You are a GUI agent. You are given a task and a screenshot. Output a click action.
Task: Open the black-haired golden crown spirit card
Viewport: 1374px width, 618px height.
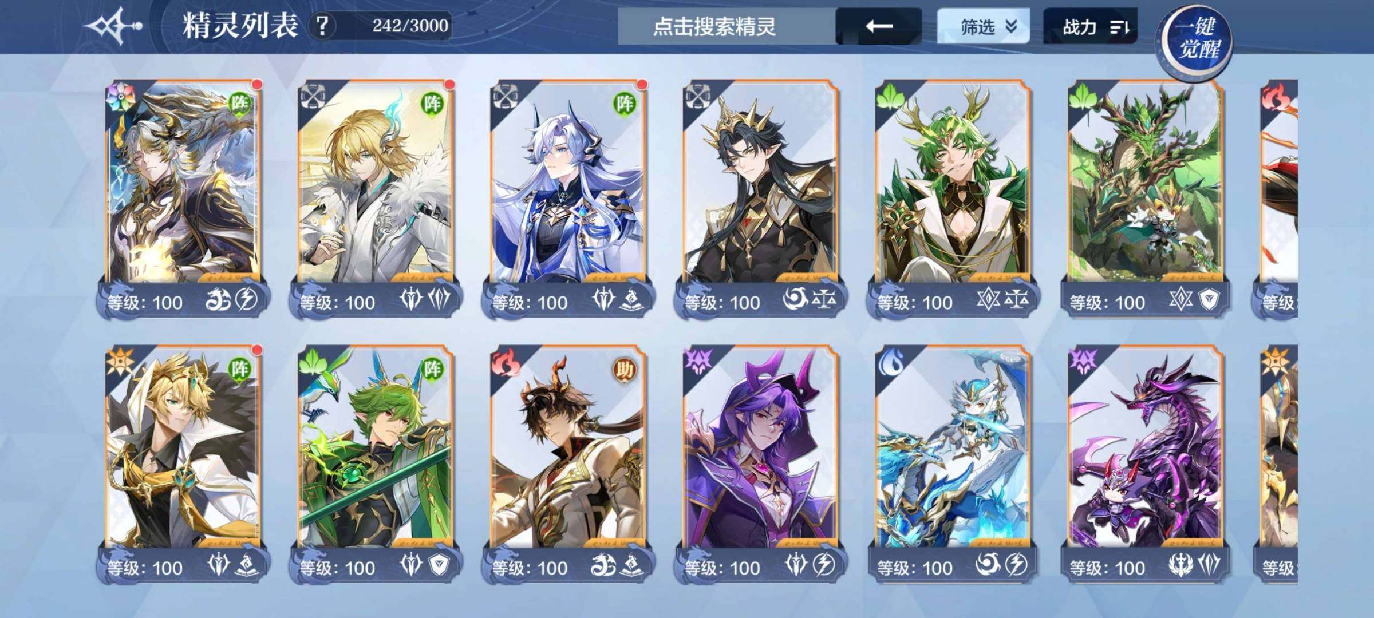pyautogui.click(x=760, y=197)
